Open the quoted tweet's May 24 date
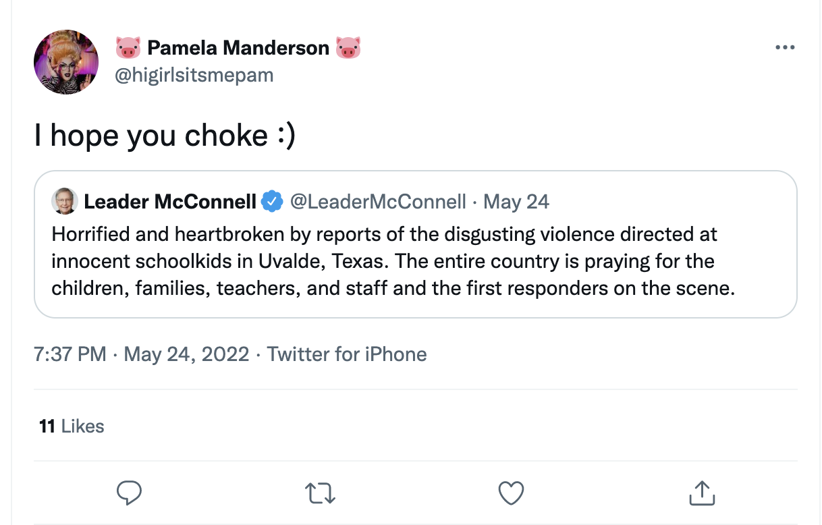This screenshot has width=822, height=525. point(516,201)
